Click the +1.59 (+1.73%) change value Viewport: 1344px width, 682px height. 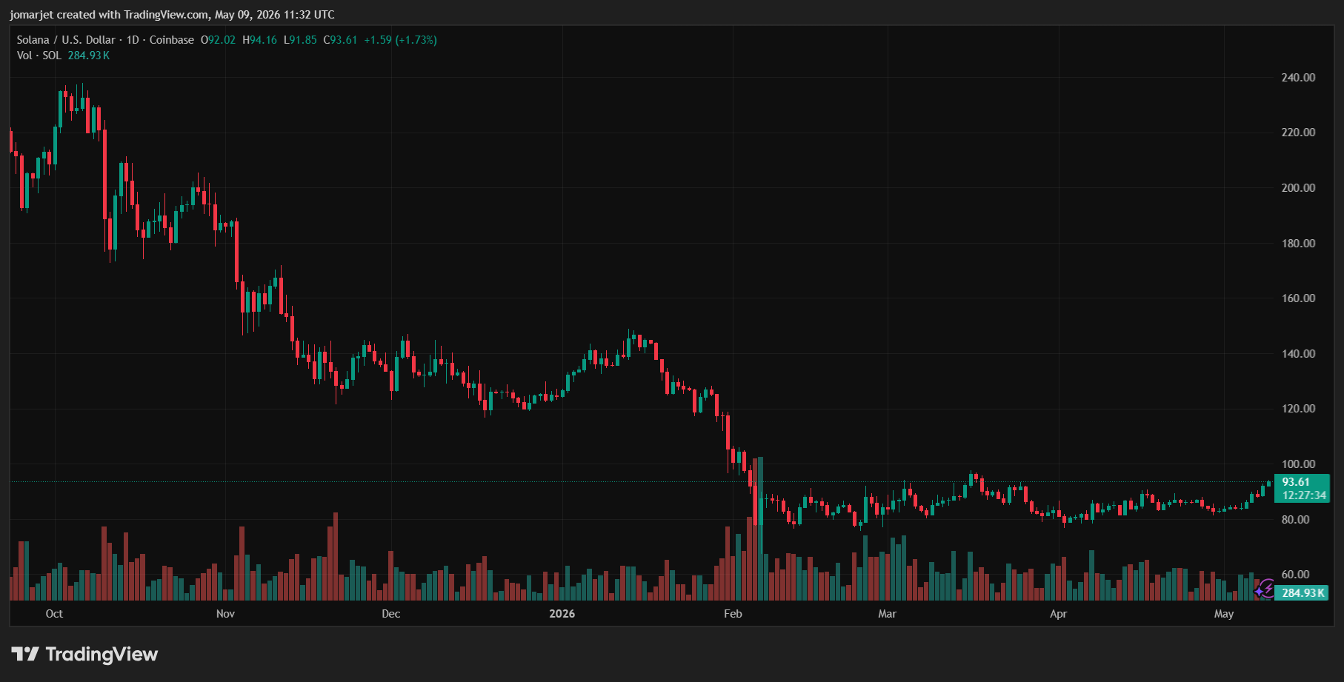[400, 40]
